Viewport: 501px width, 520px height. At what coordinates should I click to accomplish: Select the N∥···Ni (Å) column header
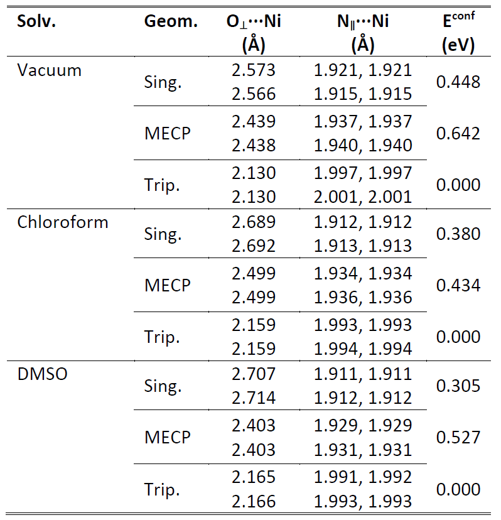click(x=362, y=33)
